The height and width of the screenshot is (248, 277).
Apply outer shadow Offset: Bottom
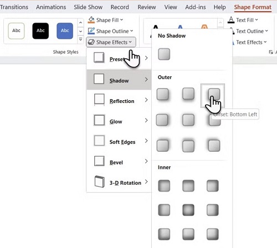tap(188, 94)
